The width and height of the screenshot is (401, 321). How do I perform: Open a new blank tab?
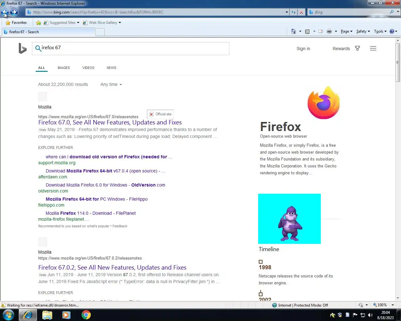coord(100,32)
